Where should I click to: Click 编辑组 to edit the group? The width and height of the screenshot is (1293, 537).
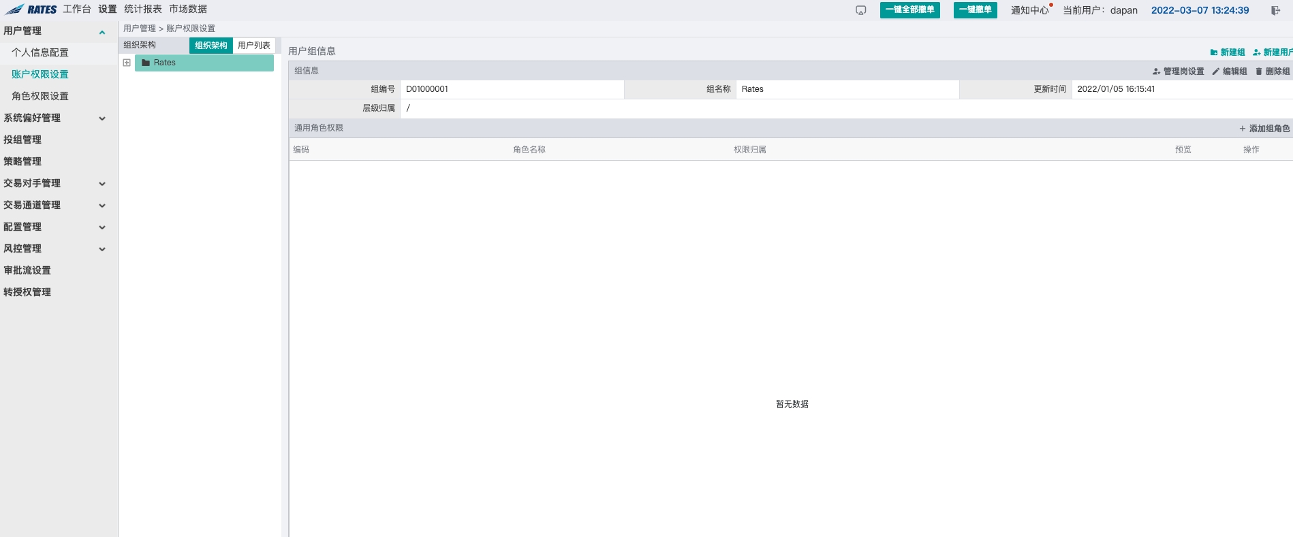[1230, 71]
